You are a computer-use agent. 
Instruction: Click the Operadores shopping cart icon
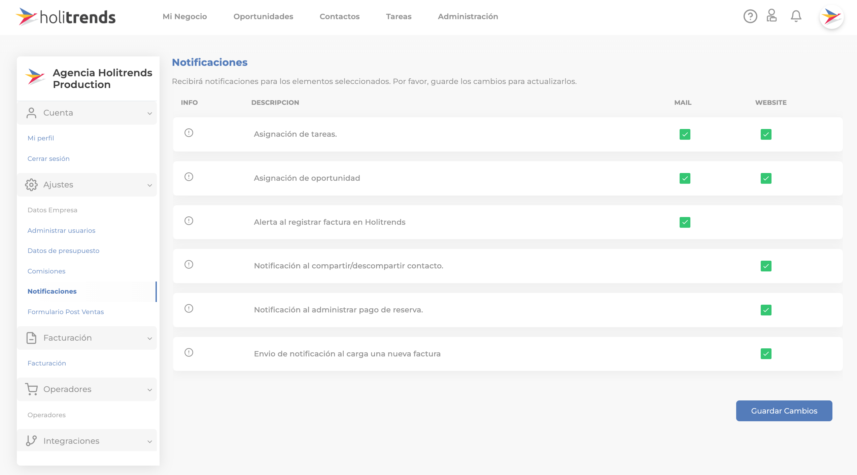coord(31,389)
